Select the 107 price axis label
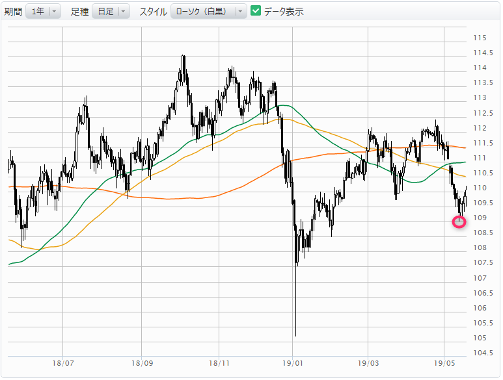Image resolution: width=503 pixels, height=380 pixels. point(480,278)
